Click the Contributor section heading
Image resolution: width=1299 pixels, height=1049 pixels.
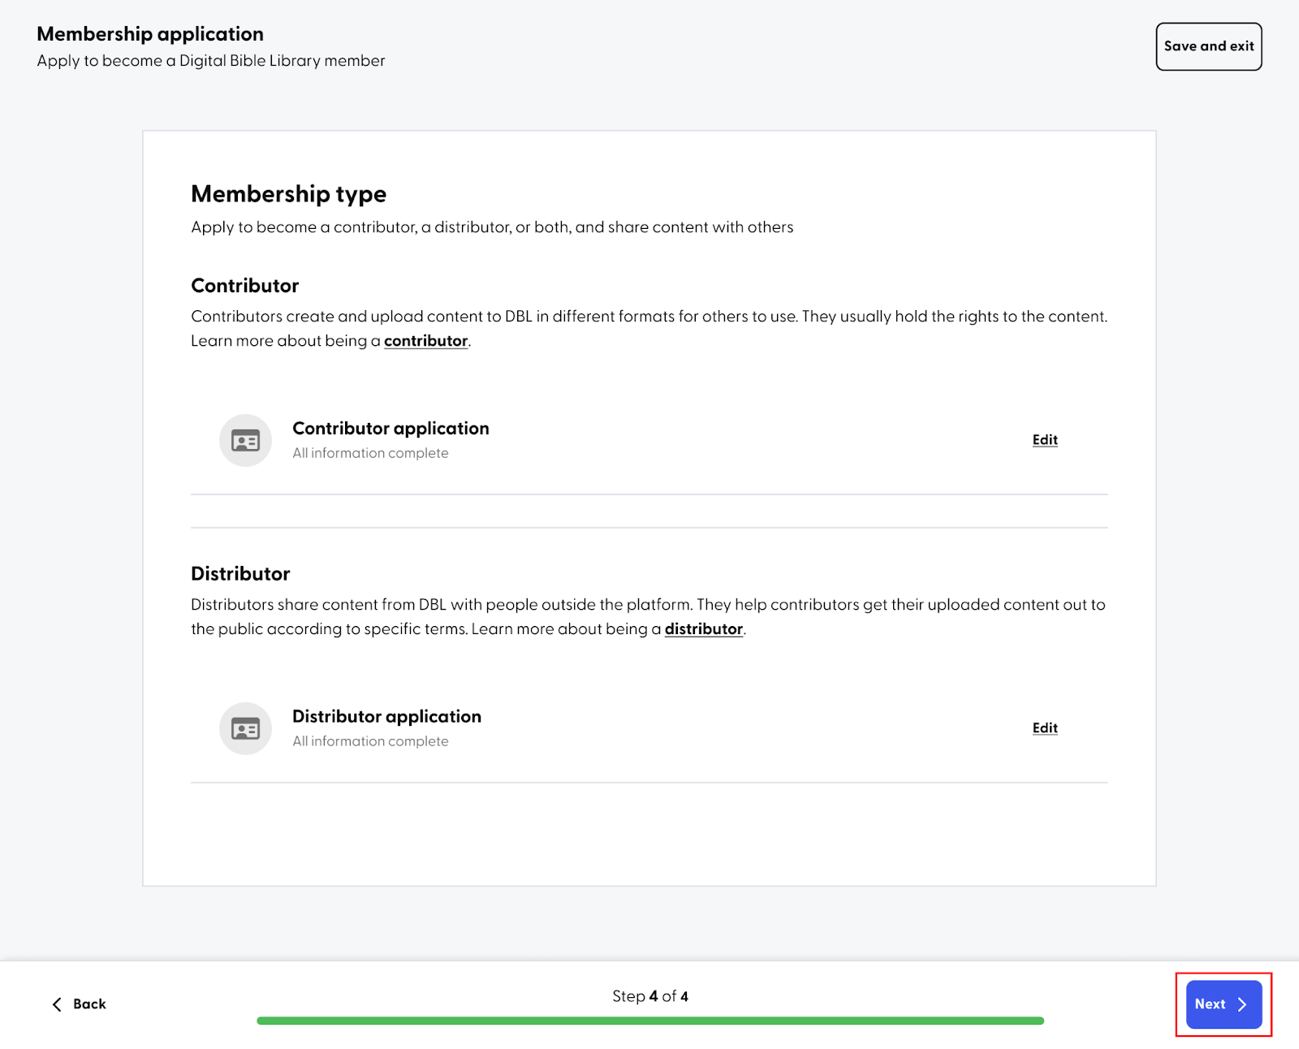(x=244, y=286)
